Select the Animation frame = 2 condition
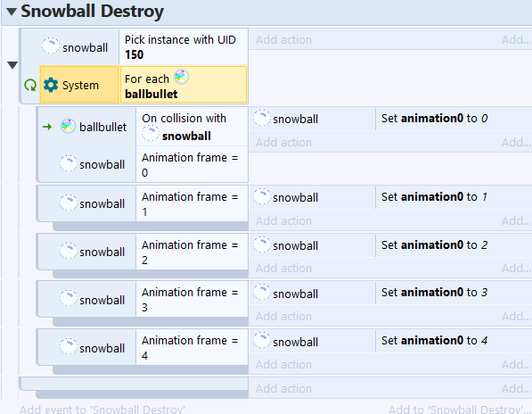532x414 pixels. [192, 253]
